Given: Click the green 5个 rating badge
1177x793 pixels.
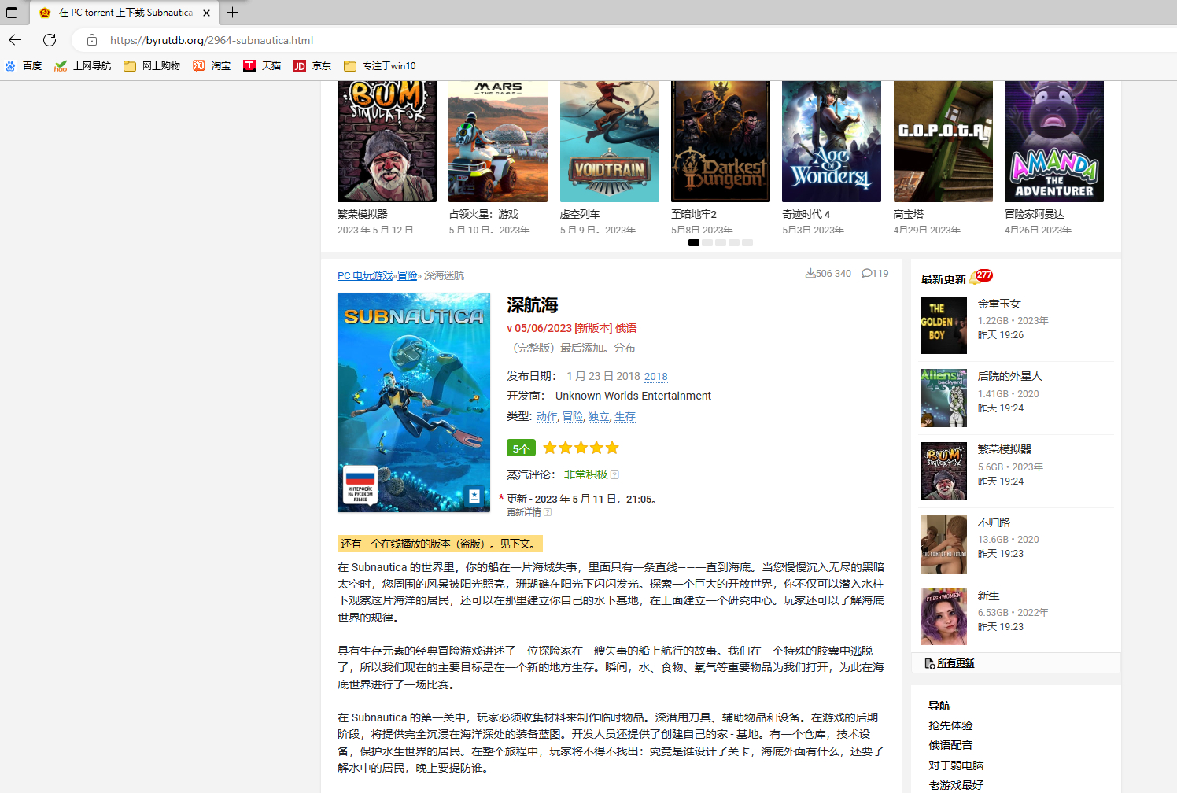Looking at the screenshot, I should [521, 448].
